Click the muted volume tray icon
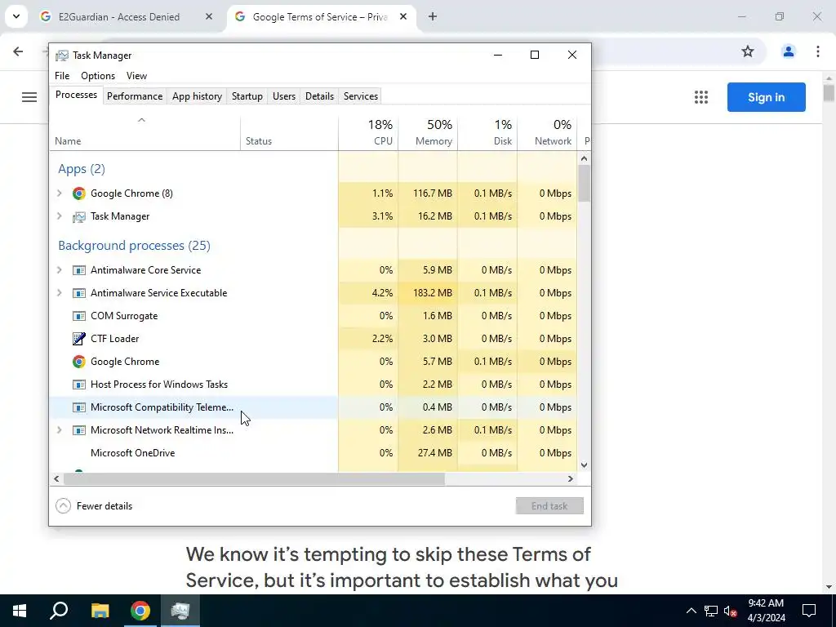This screenshot has width=836, height=627. [731, 611]
